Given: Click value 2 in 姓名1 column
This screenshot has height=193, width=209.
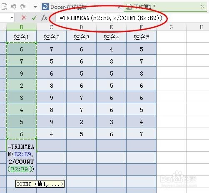Looking at the screenshot, I should click(x=22, y=86).
